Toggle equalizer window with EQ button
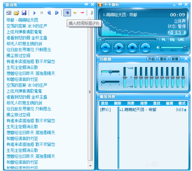This screenshot has width=192, height=171. coord(172,39)
